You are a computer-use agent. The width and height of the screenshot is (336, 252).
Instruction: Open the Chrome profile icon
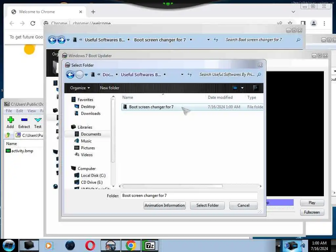click(x=314, y=23)
